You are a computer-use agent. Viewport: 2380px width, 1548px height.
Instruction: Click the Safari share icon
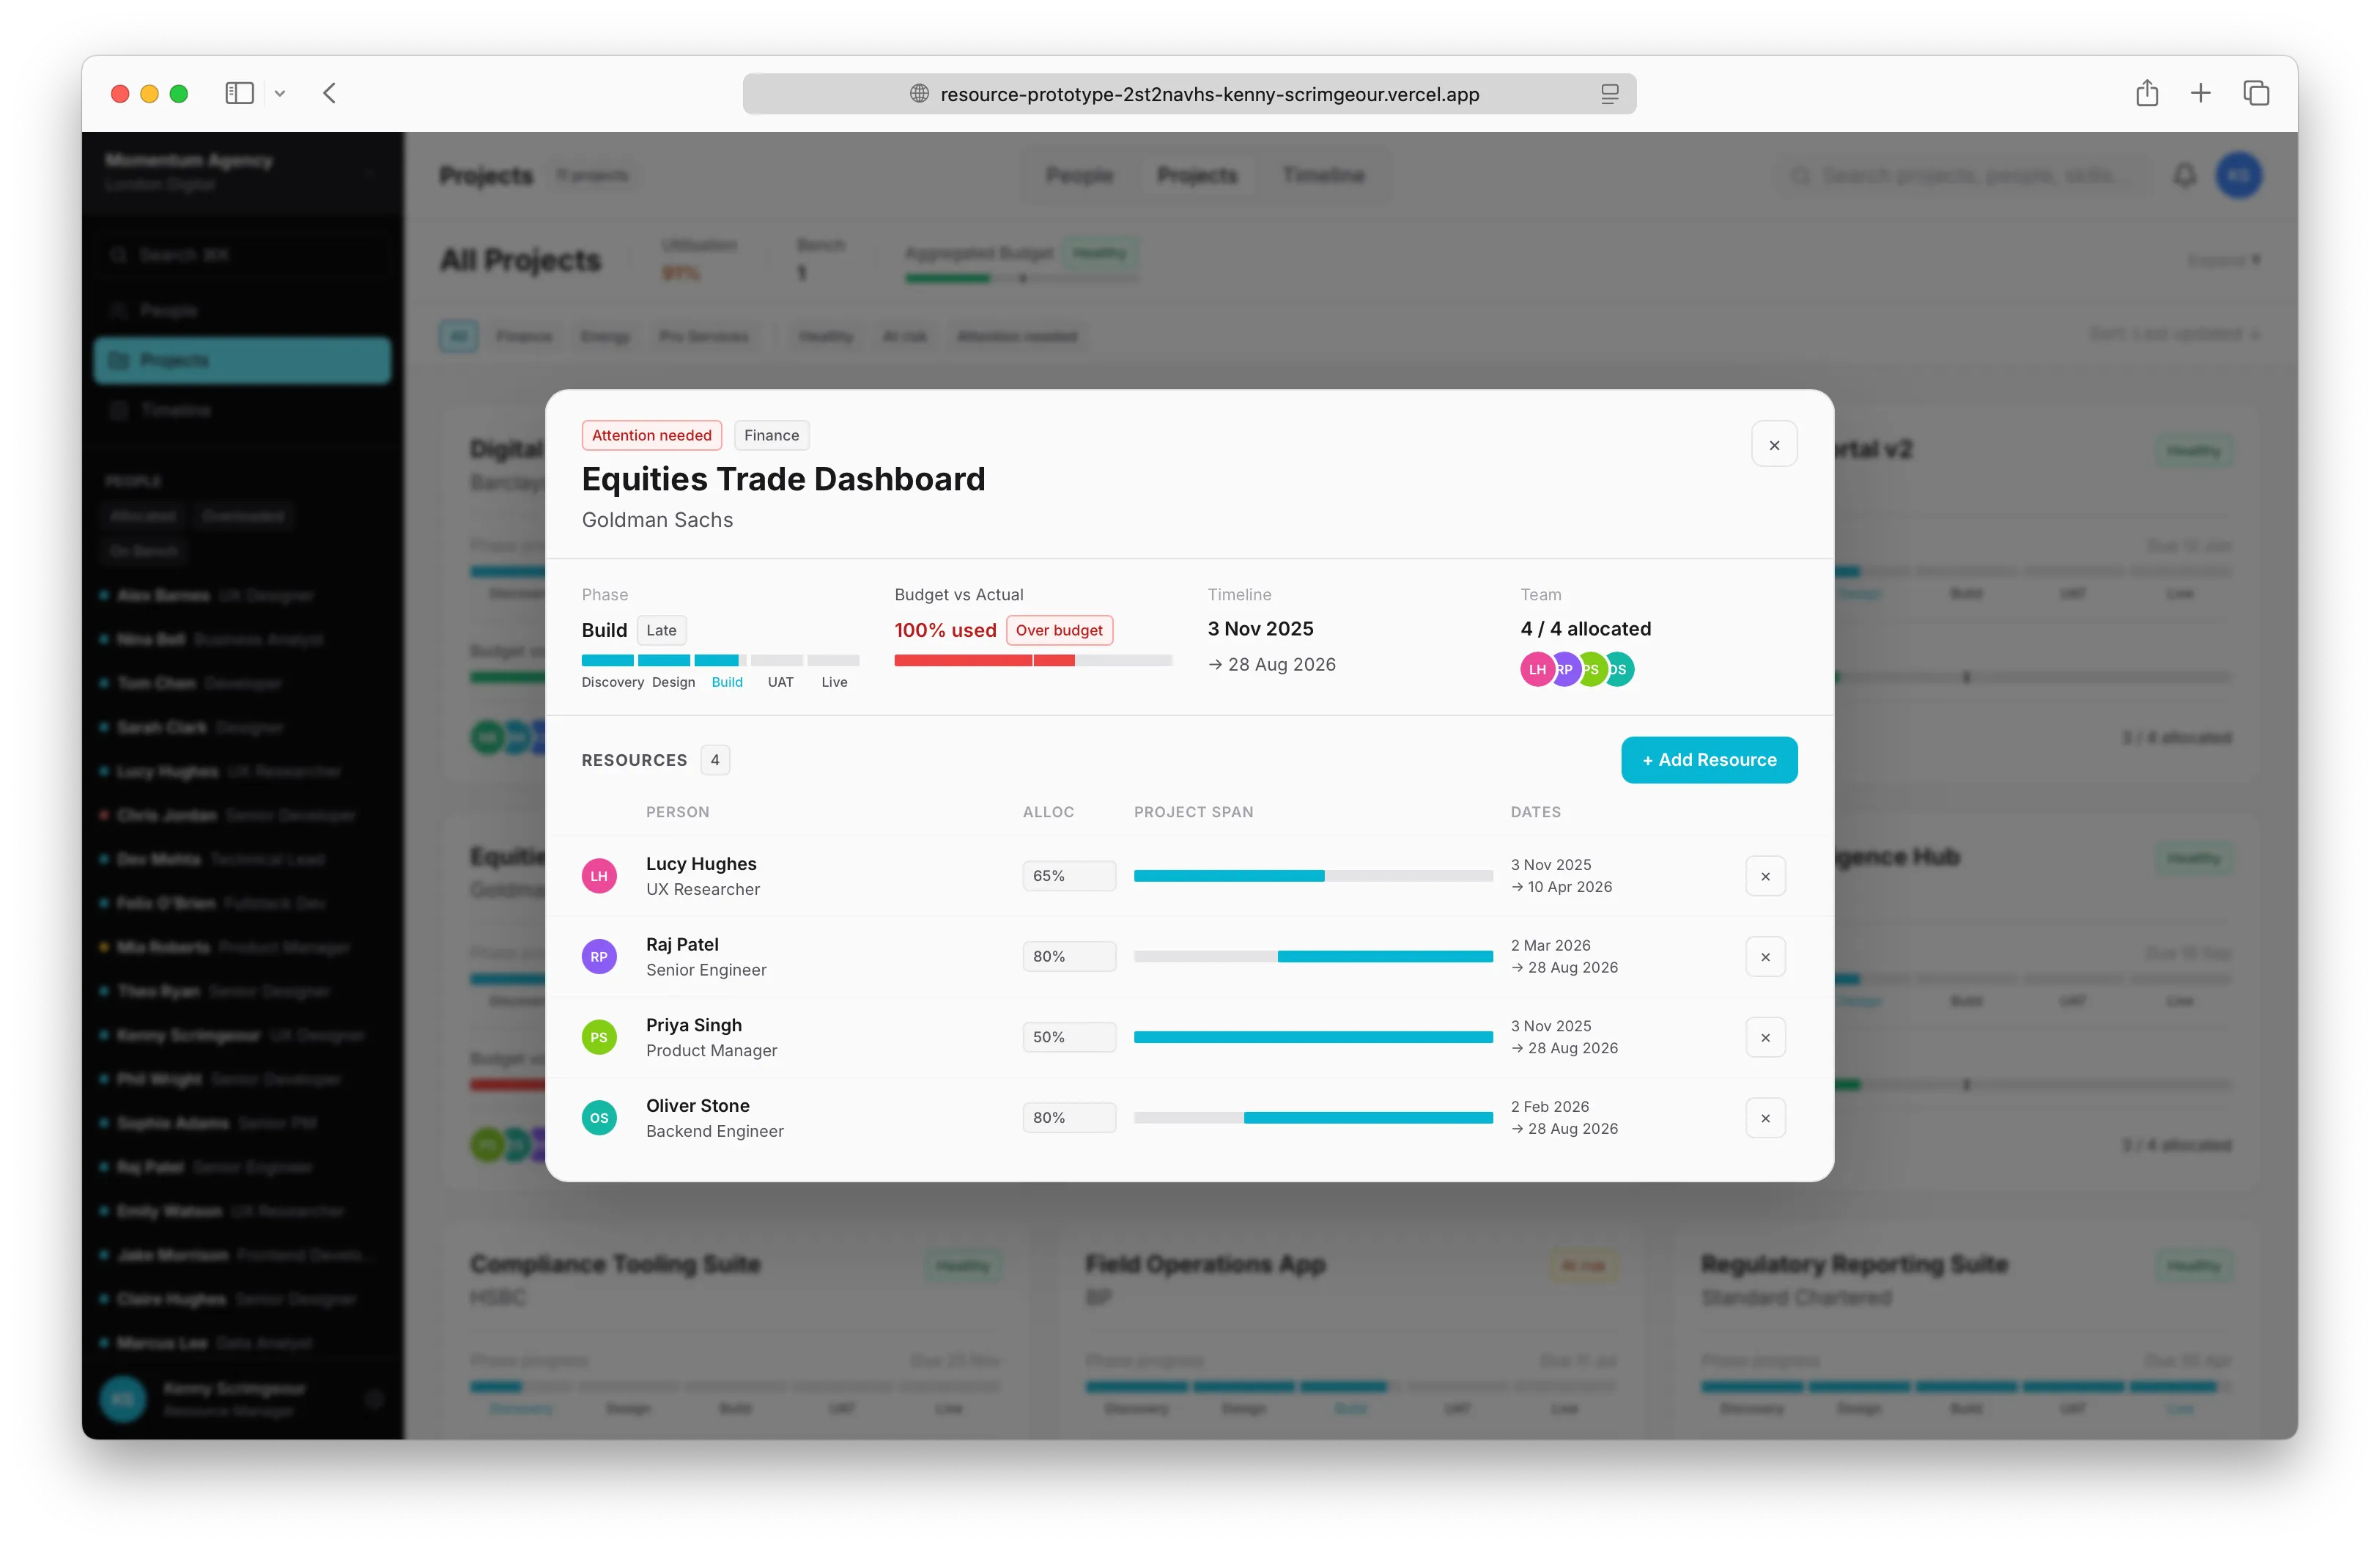[x=2147, y=93]
